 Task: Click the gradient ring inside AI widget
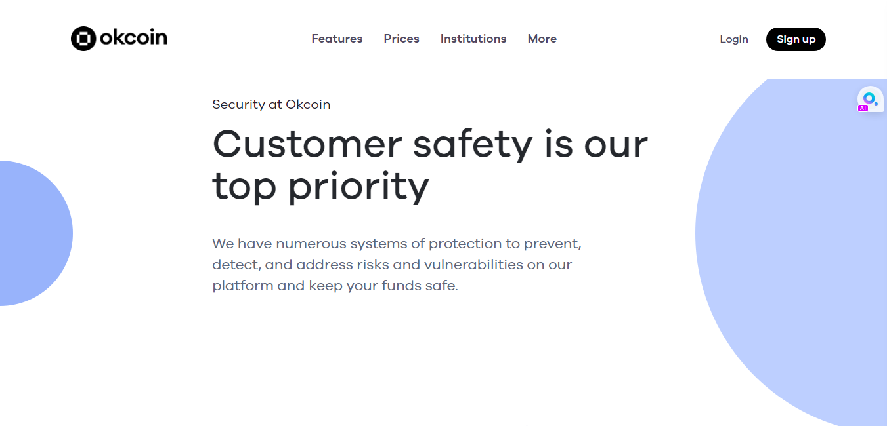(x=869, y=98)
